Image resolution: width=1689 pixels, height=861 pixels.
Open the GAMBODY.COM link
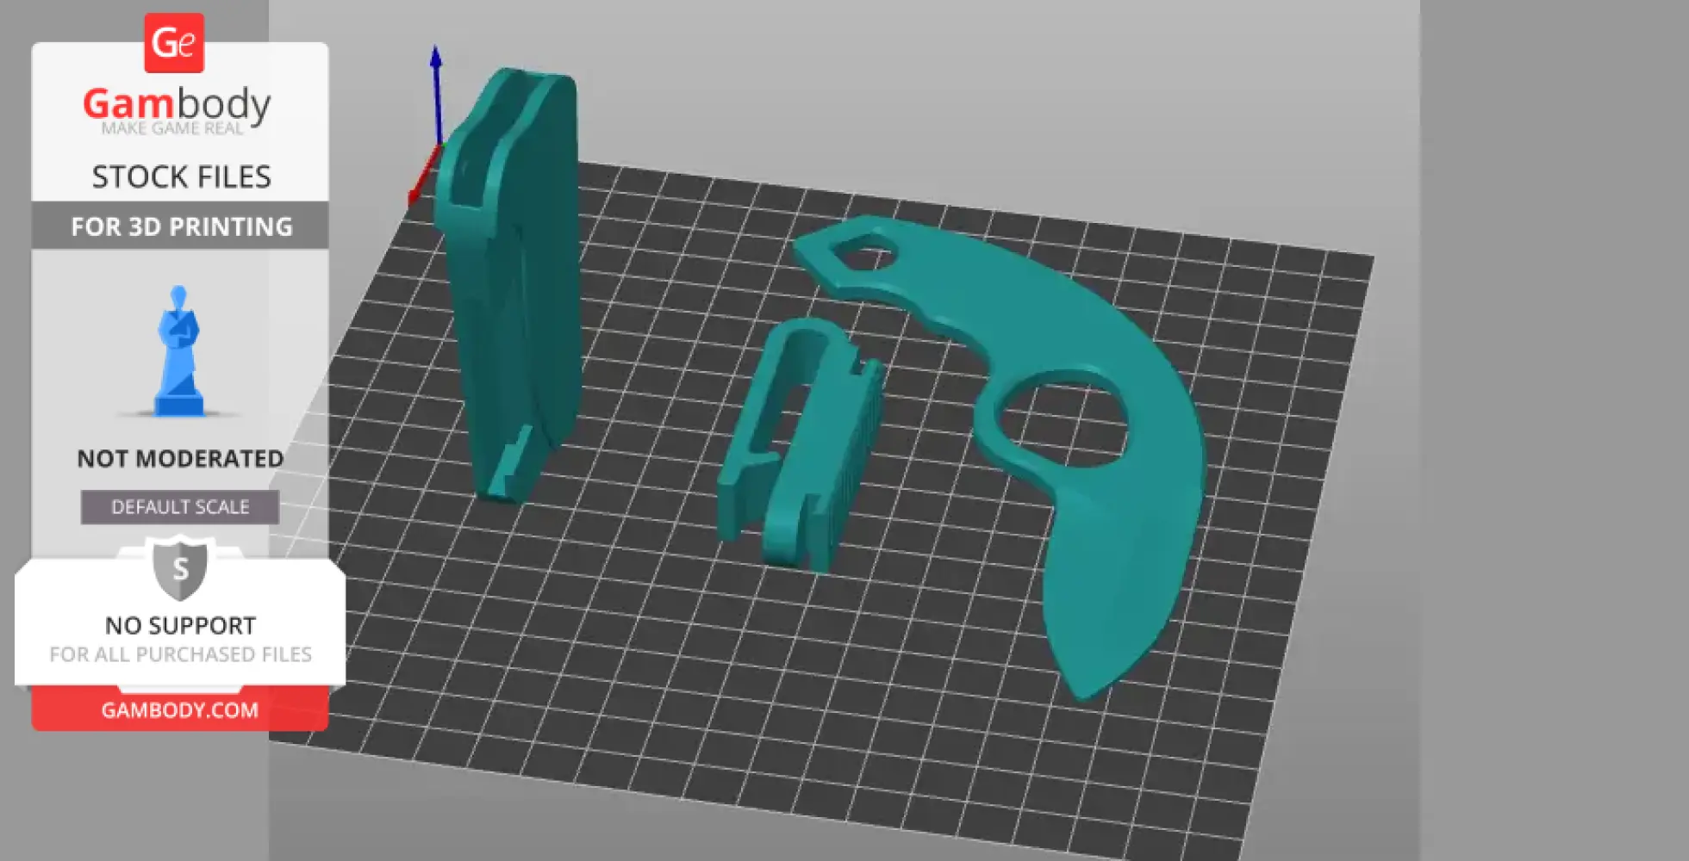[x=180, y=710]
